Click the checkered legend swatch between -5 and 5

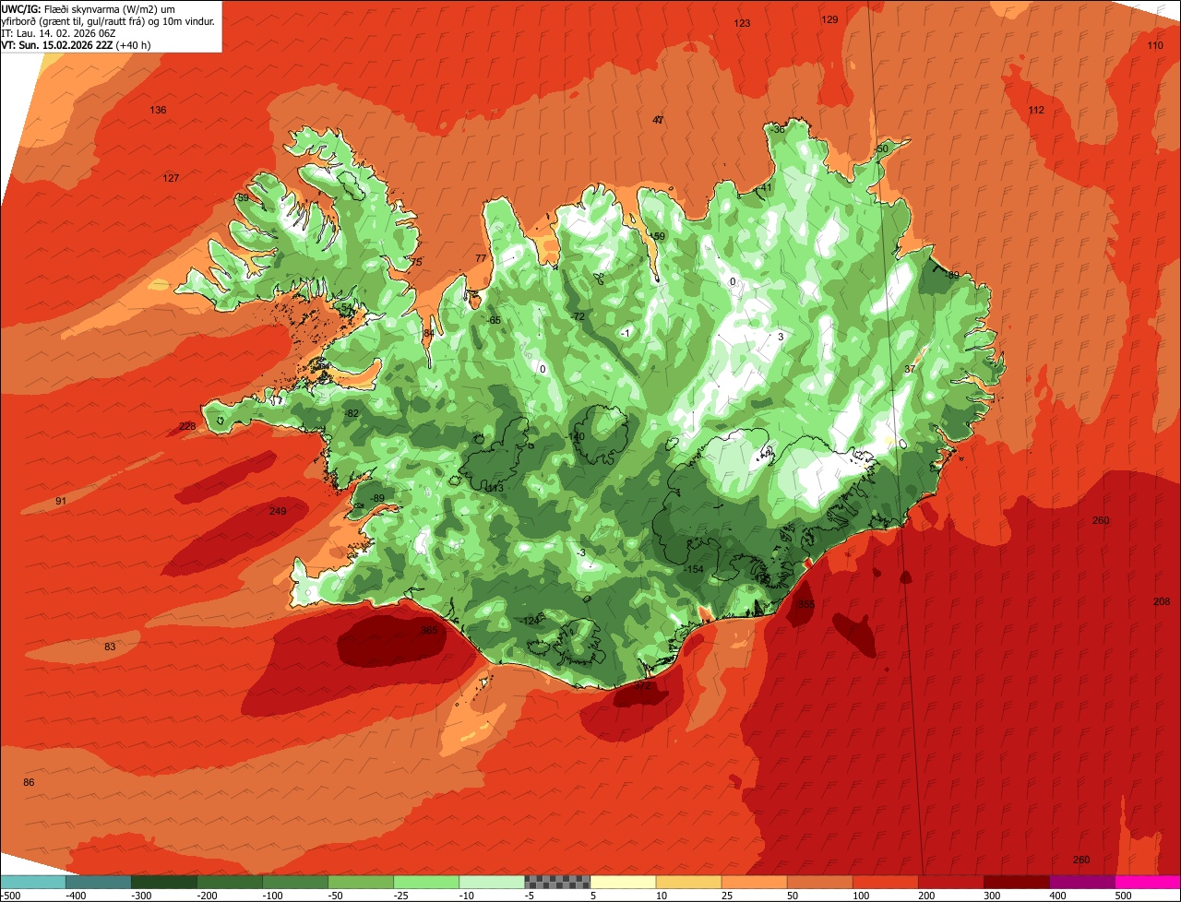556,882
